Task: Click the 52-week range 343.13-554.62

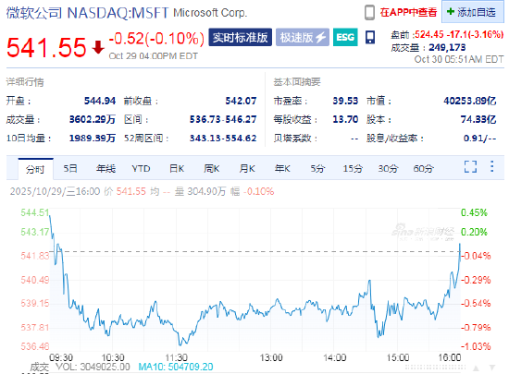Action: (223, 139)
